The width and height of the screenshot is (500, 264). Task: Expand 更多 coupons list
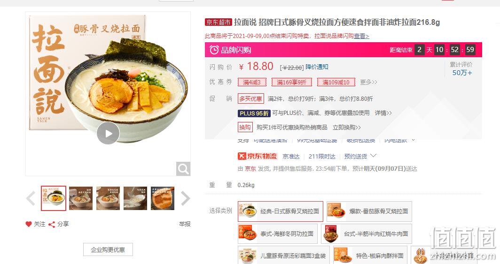[368, 83]
